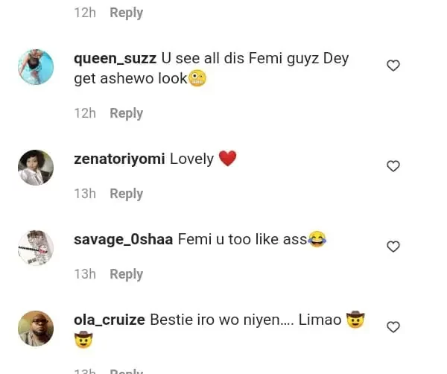The image size is (447, 374).
Task: Click the topmost Reply button
Action: 126,13
